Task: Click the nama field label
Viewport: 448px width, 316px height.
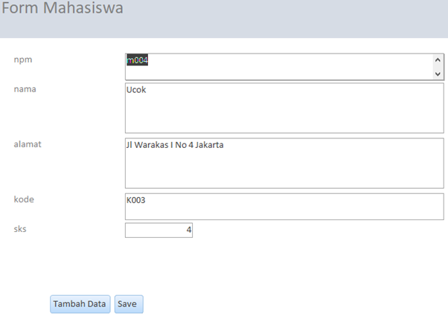Action: [x=25, y=89]
